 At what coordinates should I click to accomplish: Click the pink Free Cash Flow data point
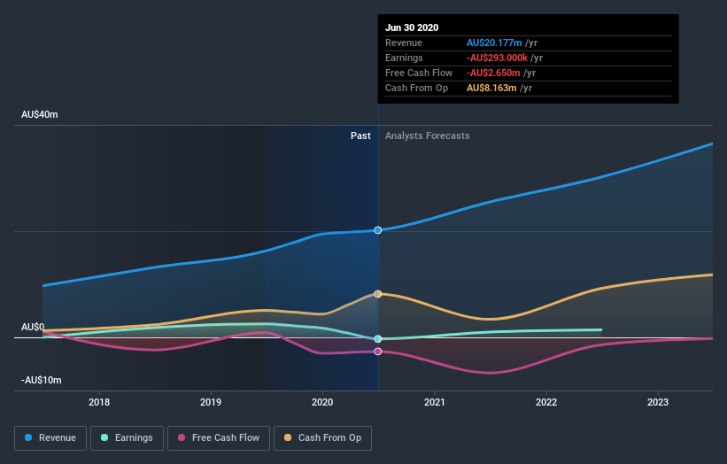378,352
